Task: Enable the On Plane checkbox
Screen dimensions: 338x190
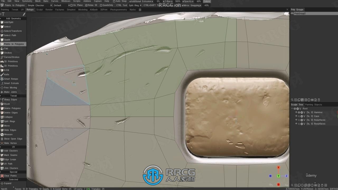Action: (71, 5)
